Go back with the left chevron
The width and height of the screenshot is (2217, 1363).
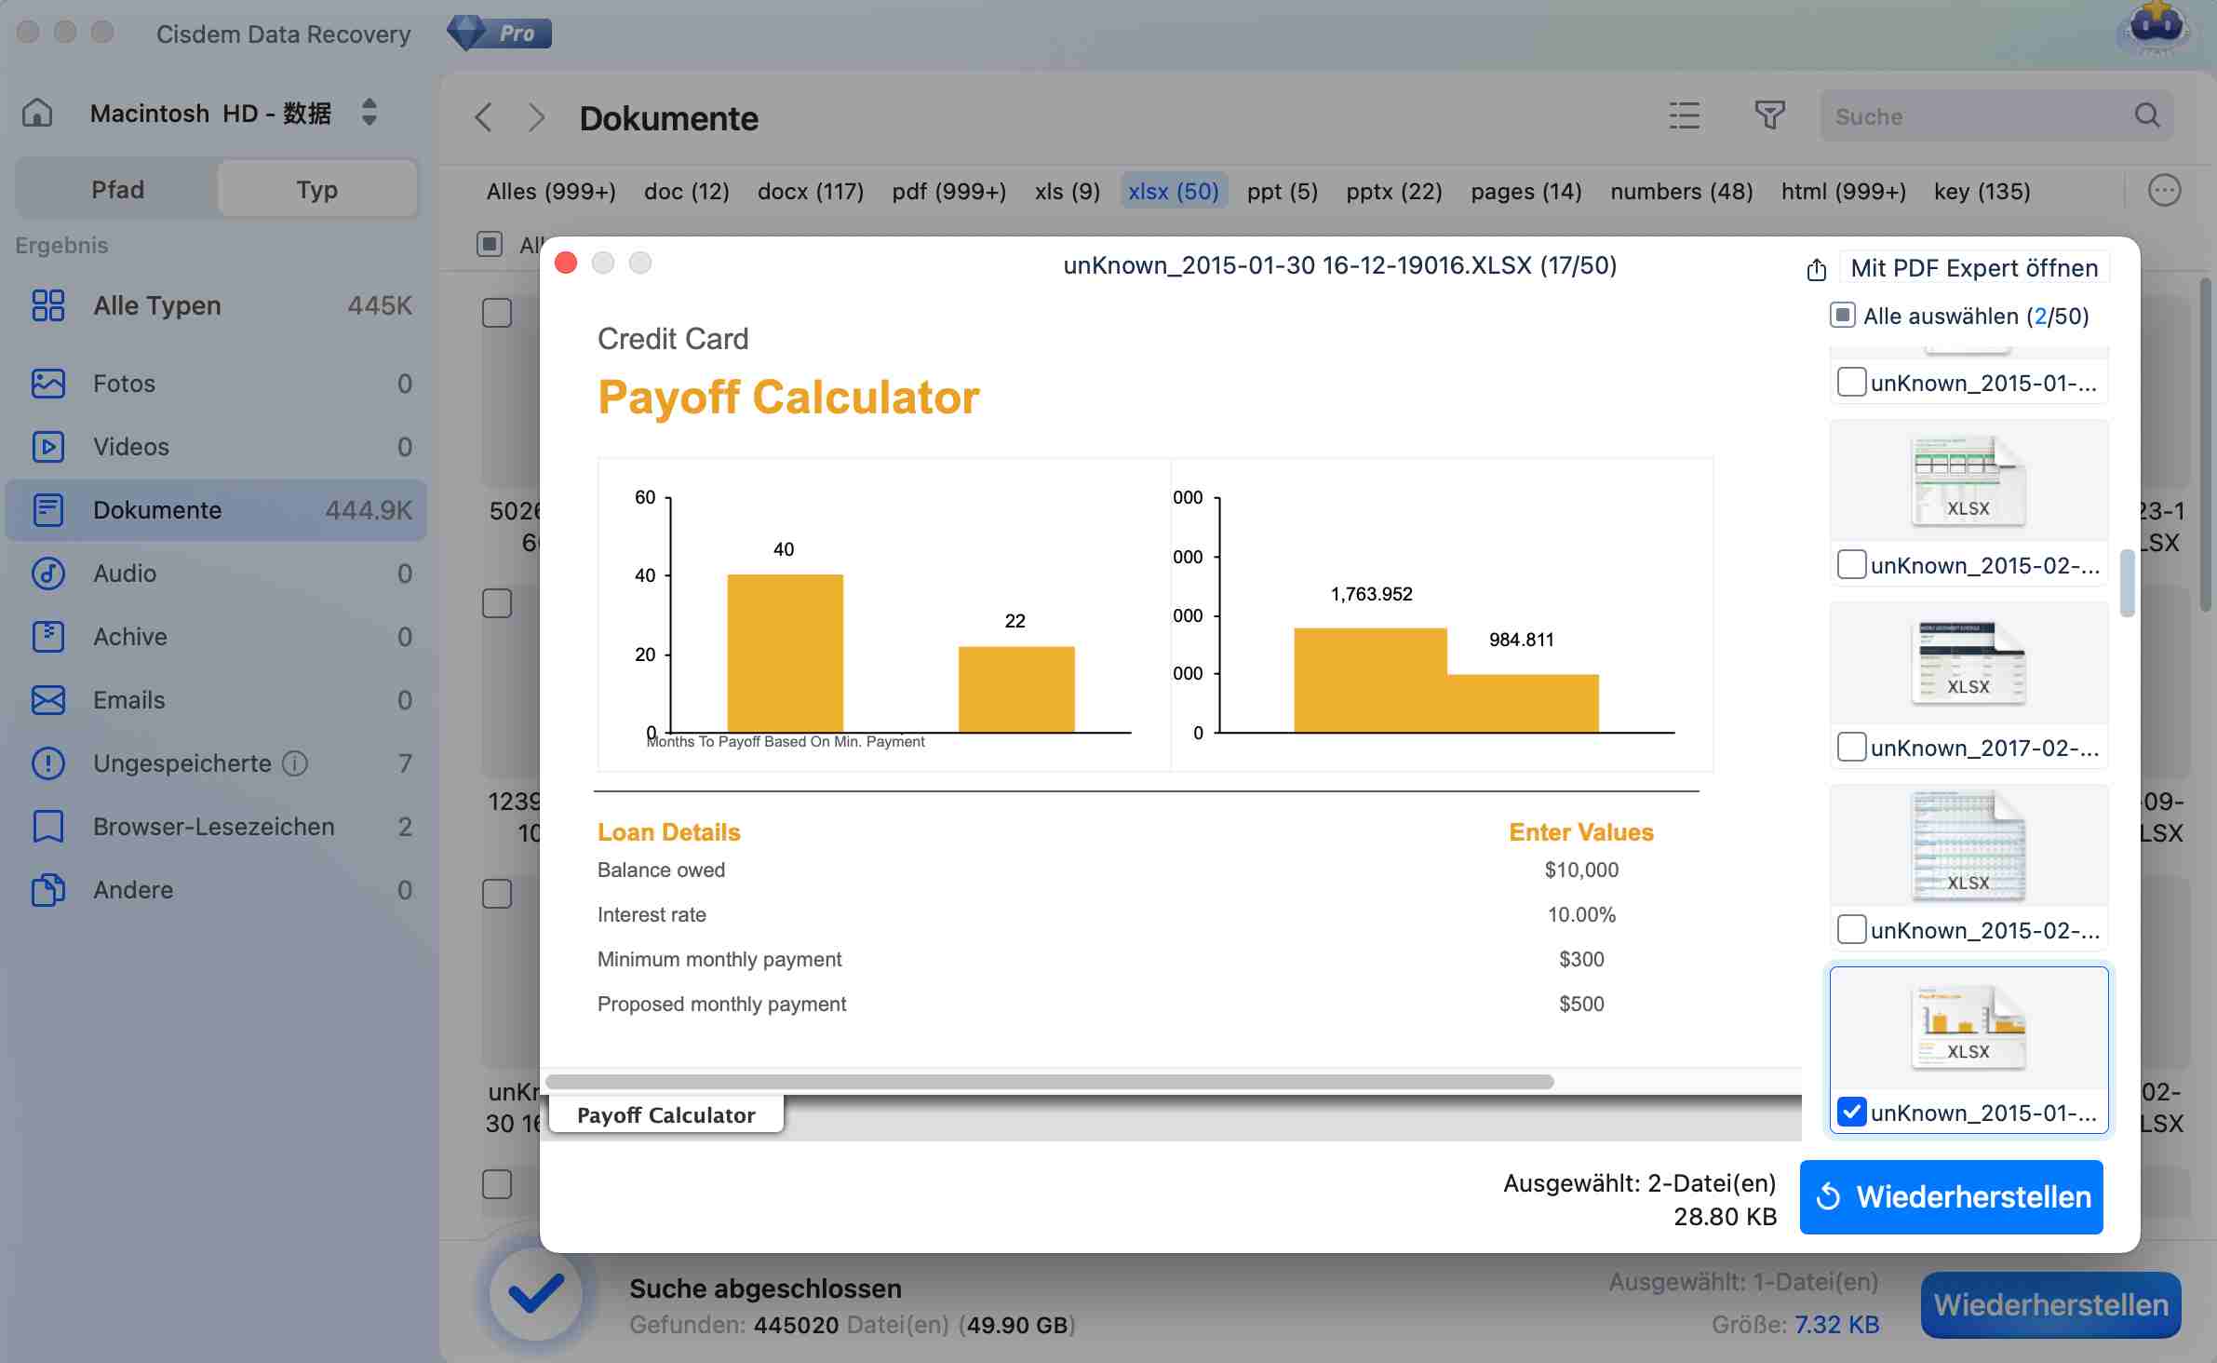click(x=483, y=118)
